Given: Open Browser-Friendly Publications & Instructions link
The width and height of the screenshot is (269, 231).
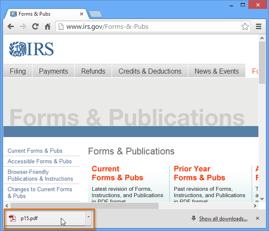Looking at the screenshot, I should pos(40,175).
